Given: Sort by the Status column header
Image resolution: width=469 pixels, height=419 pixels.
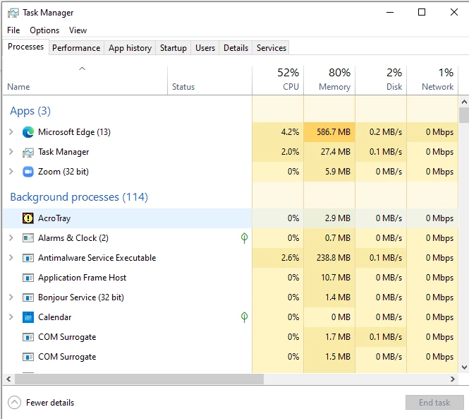Looking at the screenshot, I should 209,81.
